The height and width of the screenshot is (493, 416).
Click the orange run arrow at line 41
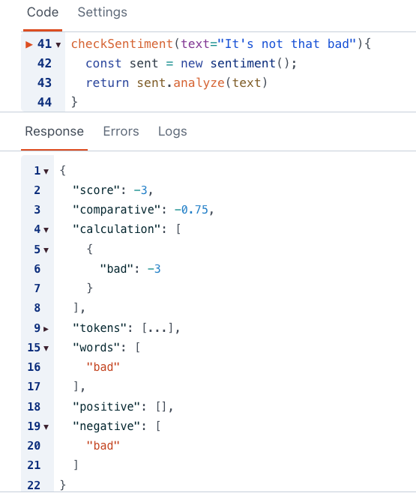(29, 45)
